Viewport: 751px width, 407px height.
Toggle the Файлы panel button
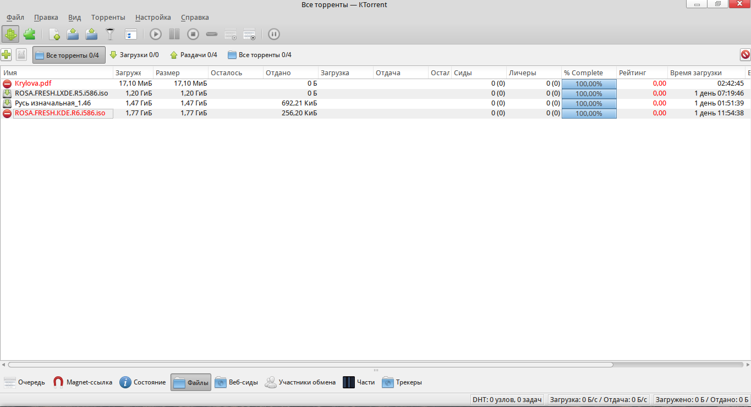pyautogui.click(x=191, y=382)
